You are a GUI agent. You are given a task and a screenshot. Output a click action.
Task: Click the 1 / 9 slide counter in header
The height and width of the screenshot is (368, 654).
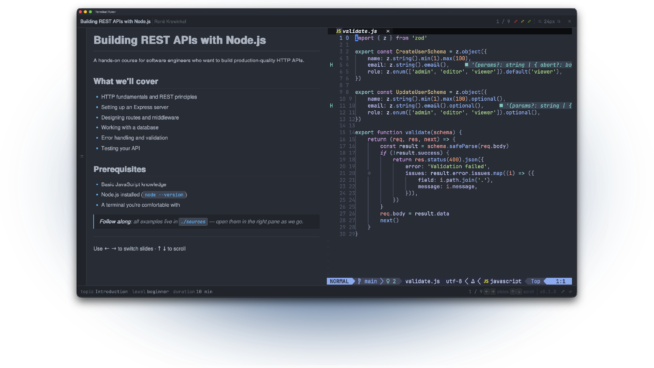point(503,21)
